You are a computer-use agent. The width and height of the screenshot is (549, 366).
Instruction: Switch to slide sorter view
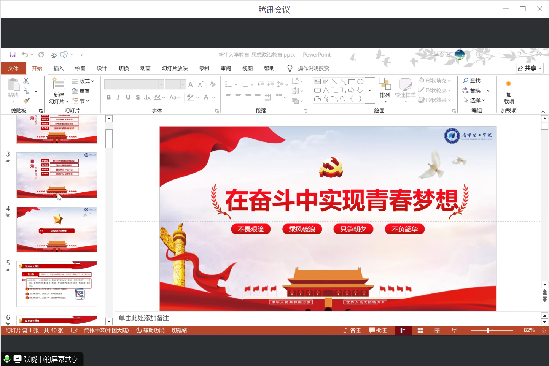[420, 330]
